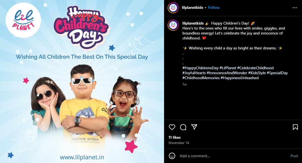Open the #HappyChildrensDay hashtag

point(200,68)
